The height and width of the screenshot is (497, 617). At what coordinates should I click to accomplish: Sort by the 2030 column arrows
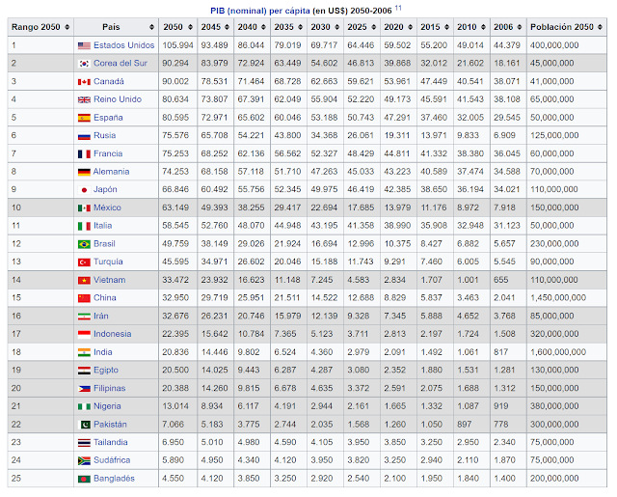point(336,27)
